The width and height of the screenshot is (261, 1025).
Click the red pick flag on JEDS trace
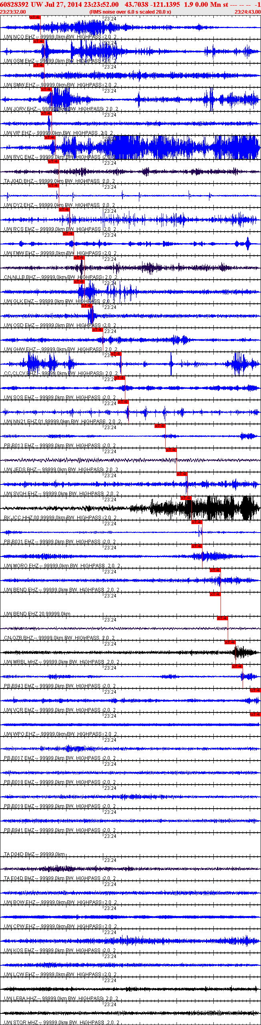coord(171,450)
